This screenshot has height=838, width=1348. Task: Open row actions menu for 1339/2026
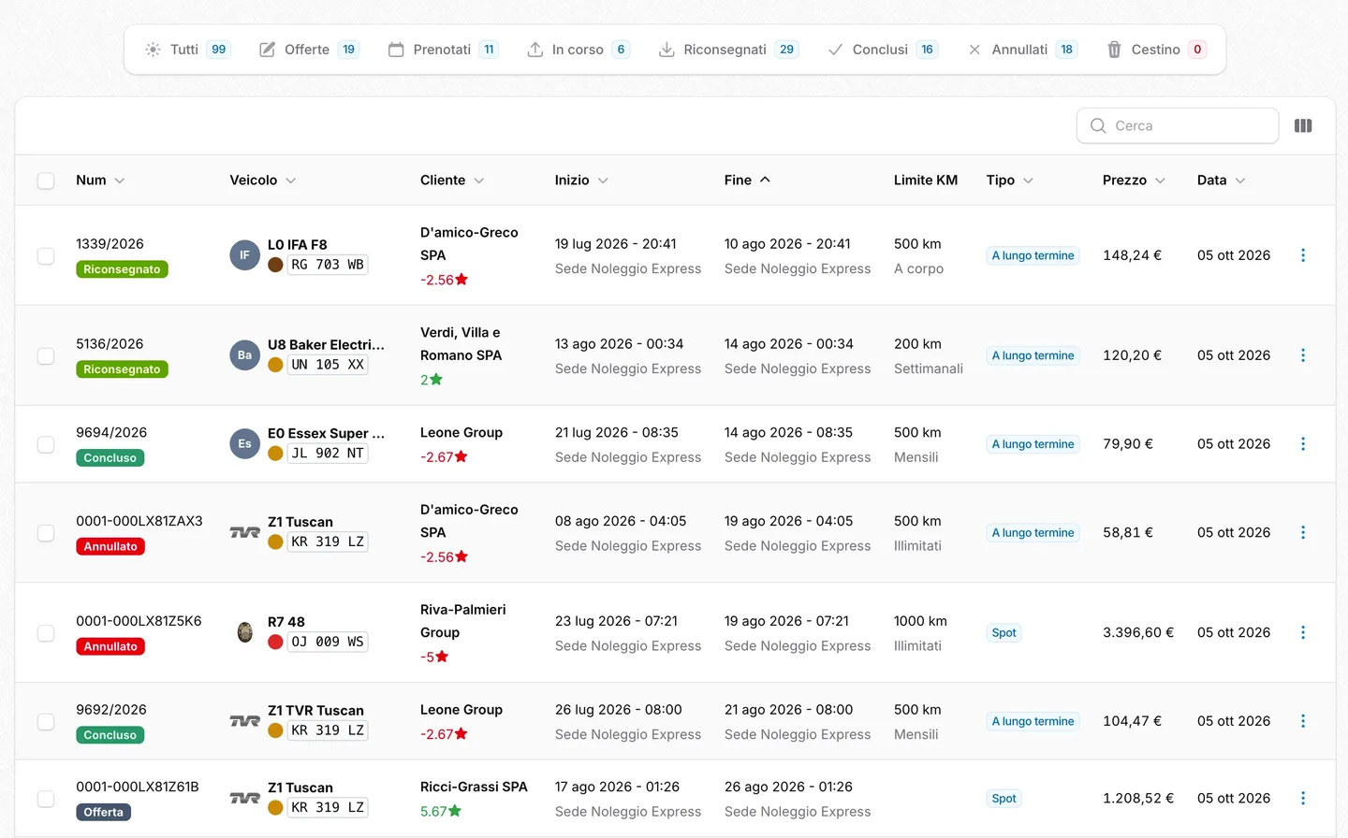coord(1302,255)
